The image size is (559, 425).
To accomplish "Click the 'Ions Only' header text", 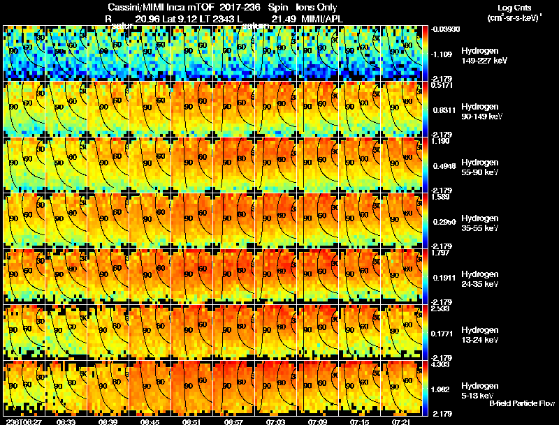I will [x=317, y=7].
